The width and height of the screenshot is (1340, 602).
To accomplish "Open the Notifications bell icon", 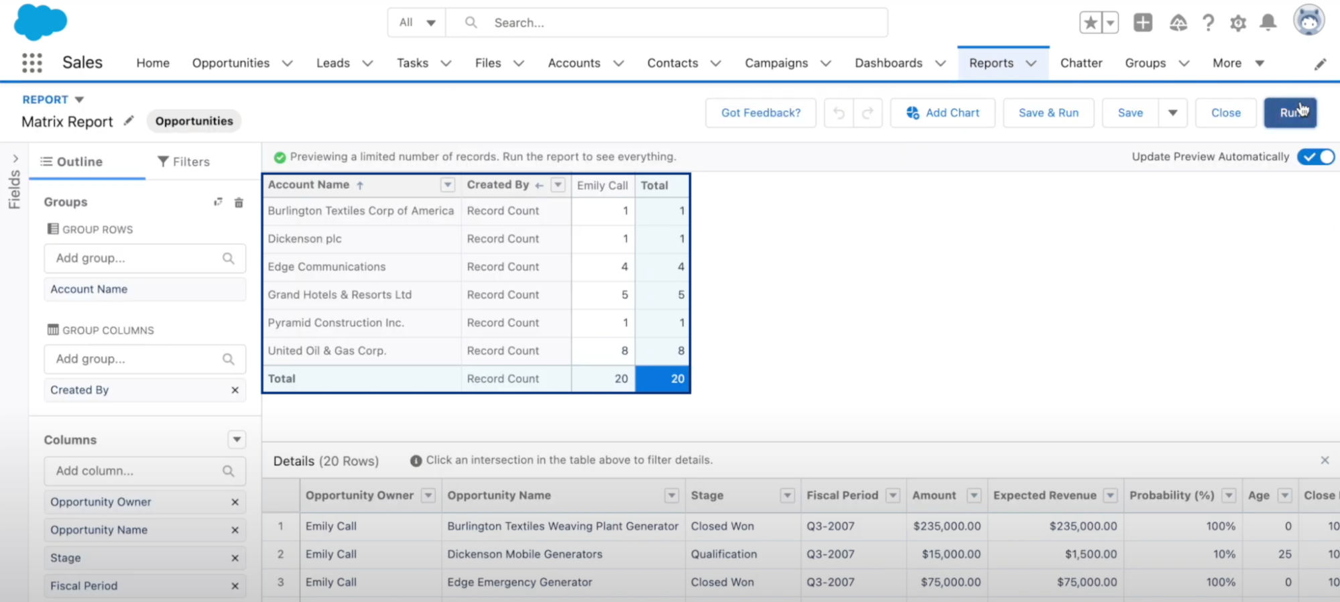I will [1268, 23].
